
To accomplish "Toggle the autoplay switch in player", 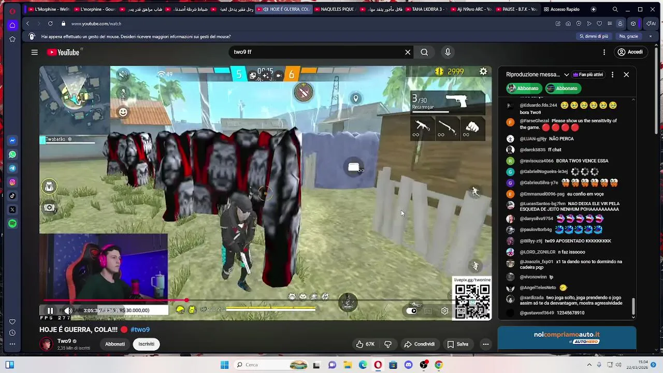I will point(412,311).
